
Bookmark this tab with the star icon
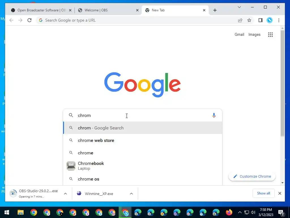point(249,20)
